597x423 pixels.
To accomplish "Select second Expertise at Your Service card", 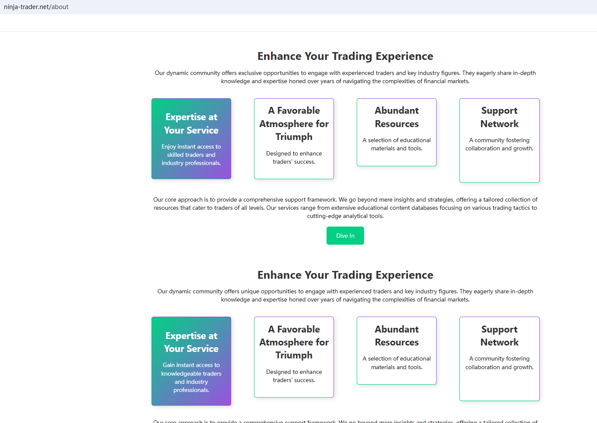I will 191,361.
